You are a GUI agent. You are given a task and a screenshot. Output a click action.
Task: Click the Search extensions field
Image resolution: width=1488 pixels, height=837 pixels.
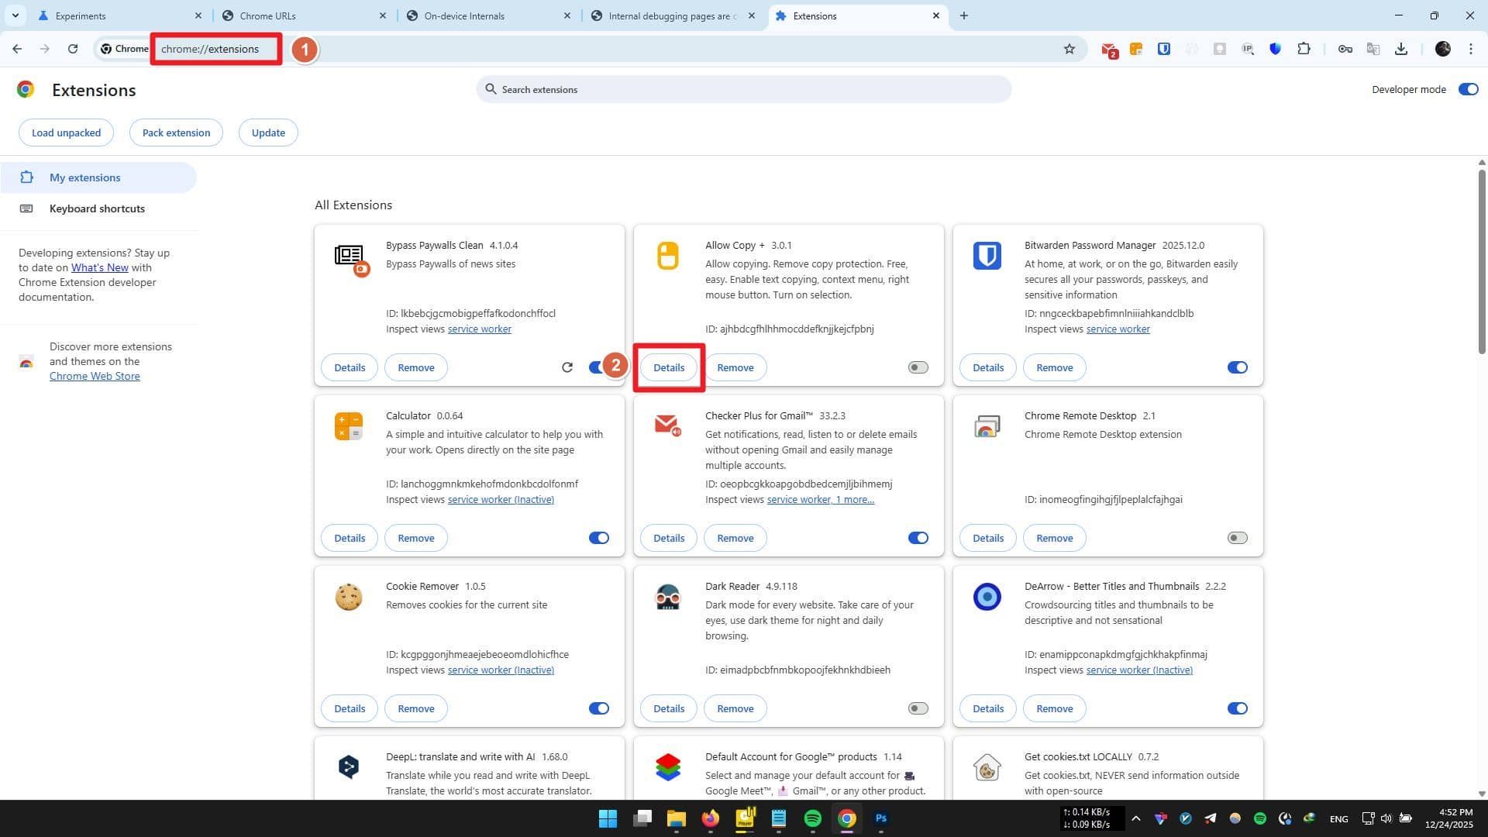(x=744, y=89)
